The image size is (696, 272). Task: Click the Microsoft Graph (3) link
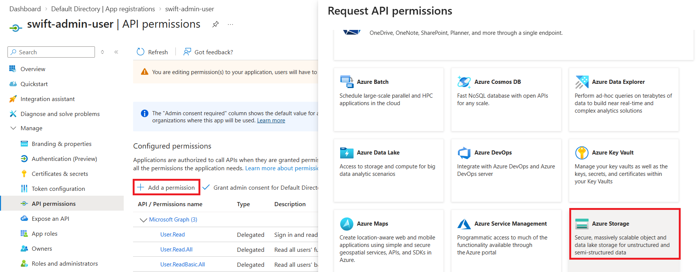coord(173,220)
